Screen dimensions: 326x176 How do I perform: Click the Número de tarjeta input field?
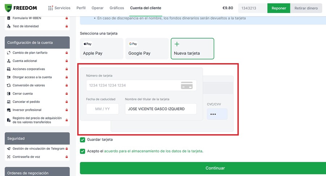pyautogui.click(x=141, y=85)
